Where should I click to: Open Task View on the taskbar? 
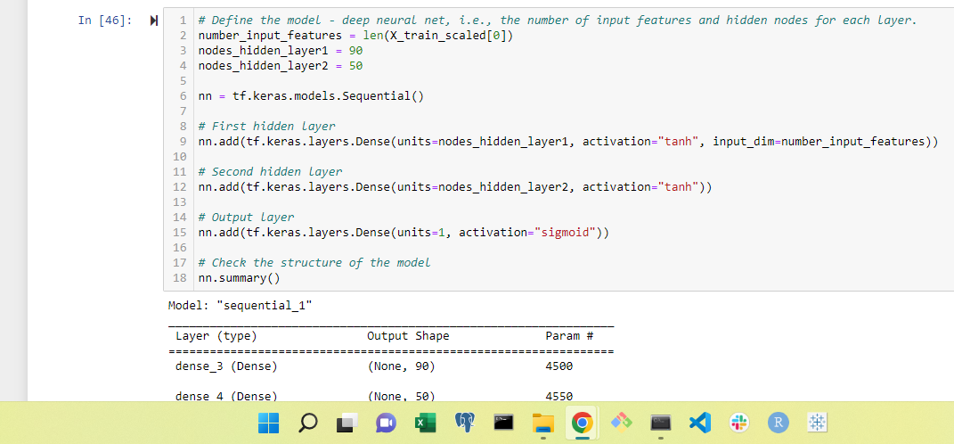pos(347,422)
